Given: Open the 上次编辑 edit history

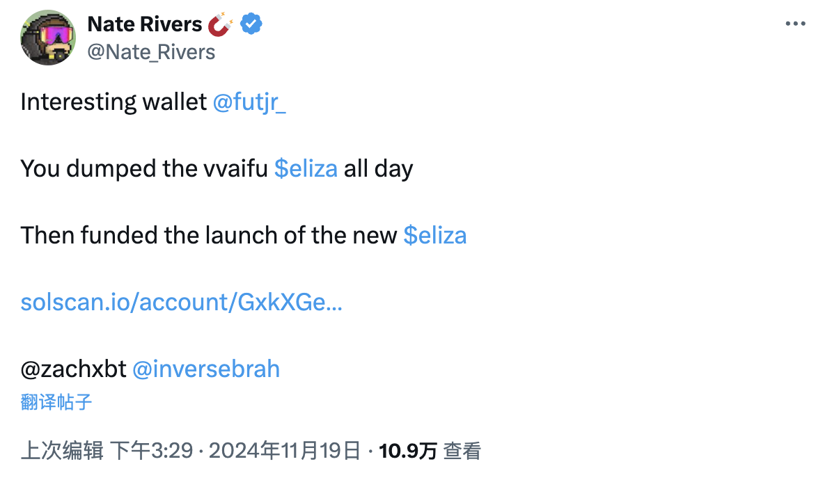Looking at the screenshot, I should click(x=62, y=451).
